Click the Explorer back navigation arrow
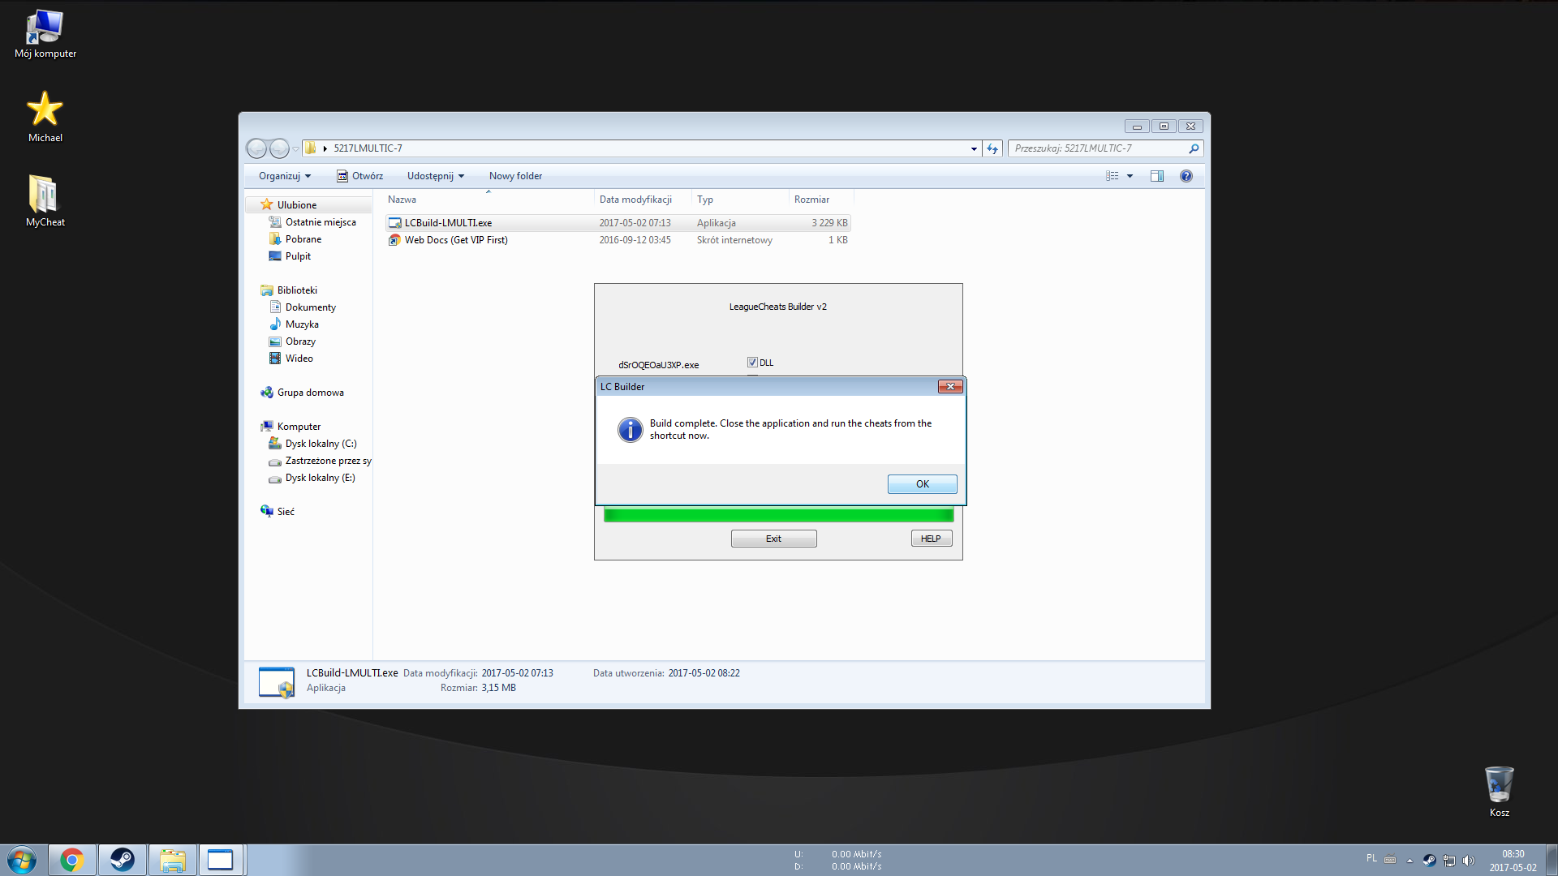Screen dimensions: 1558x876 pyautogui.click(x=256, y=148)
